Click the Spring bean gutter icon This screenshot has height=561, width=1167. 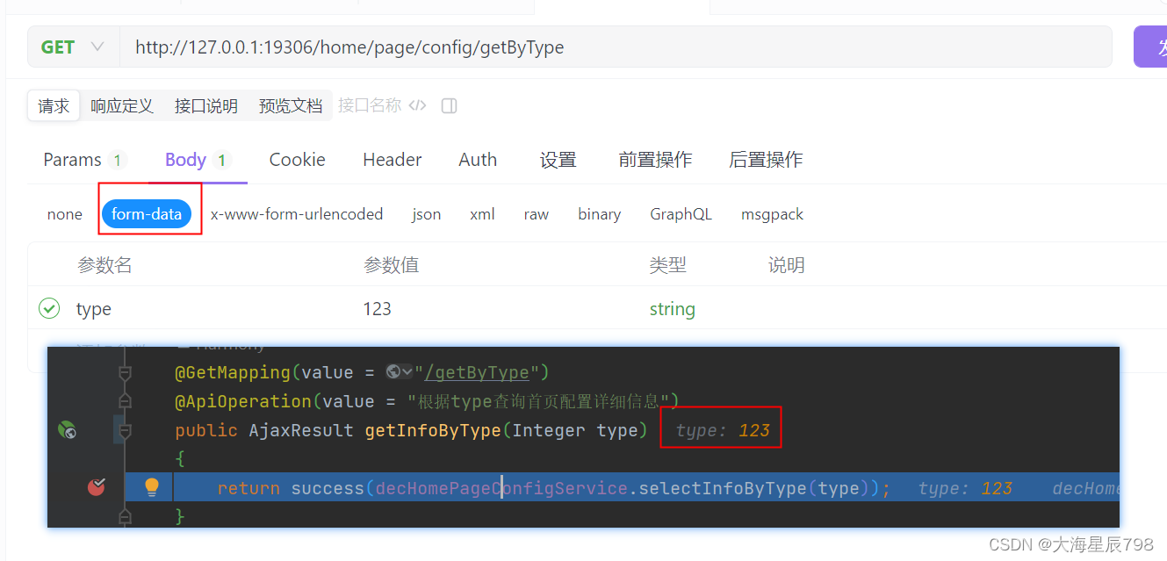point(67,430)
